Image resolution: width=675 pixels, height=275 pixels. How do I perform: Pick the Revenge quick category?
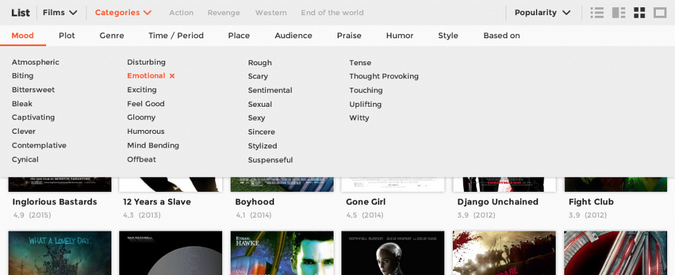[x=224, y=13]
